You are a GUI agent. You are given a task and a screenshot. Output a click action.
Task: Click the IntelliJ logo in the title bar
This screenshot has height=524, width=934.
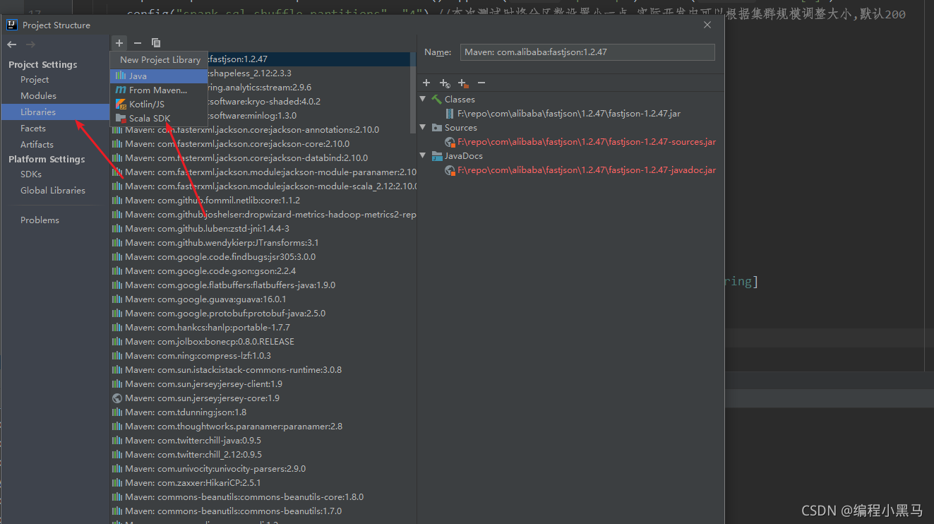point(12,25)
